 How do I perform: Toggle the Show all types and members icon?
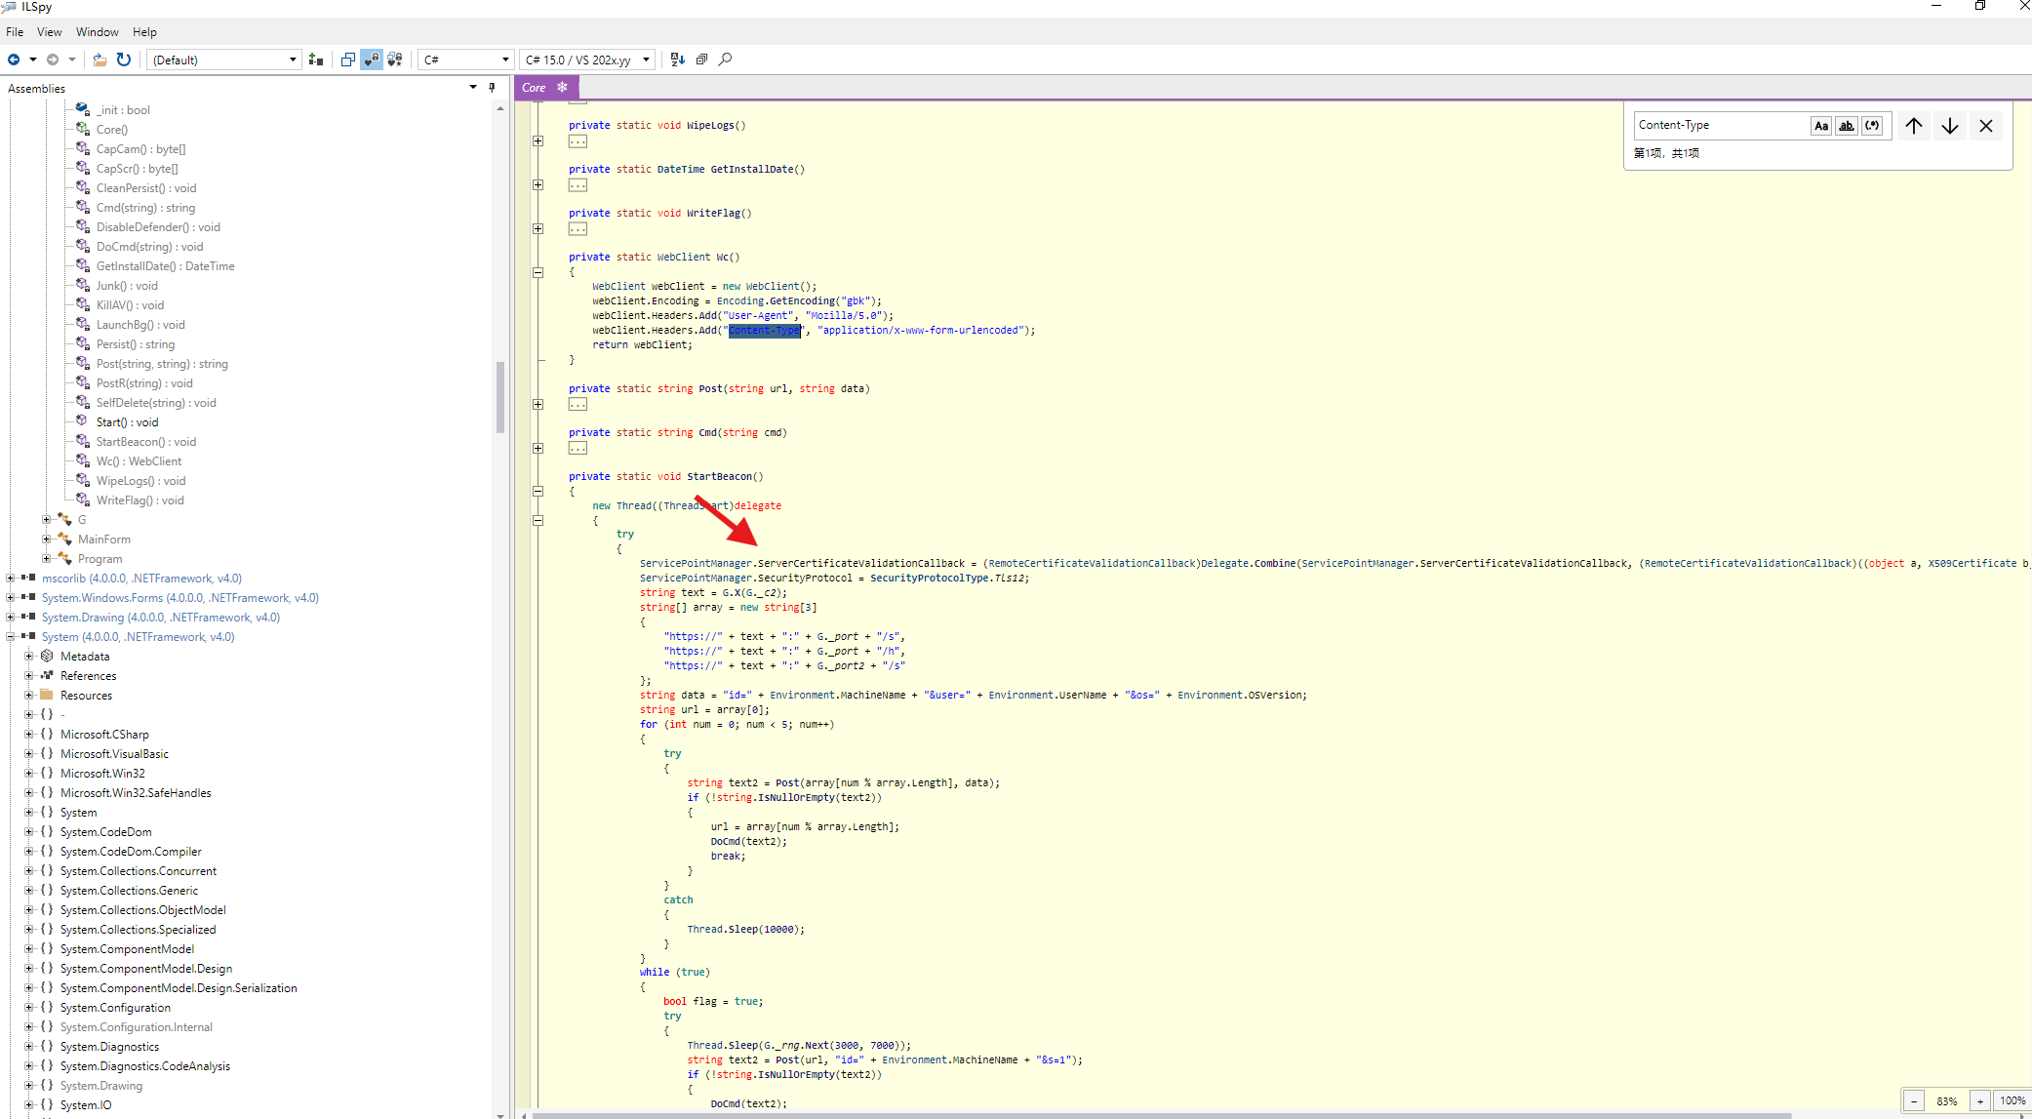pos(395,60)
